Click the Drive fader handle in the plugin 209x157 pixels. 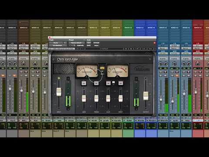coord(121,98)
